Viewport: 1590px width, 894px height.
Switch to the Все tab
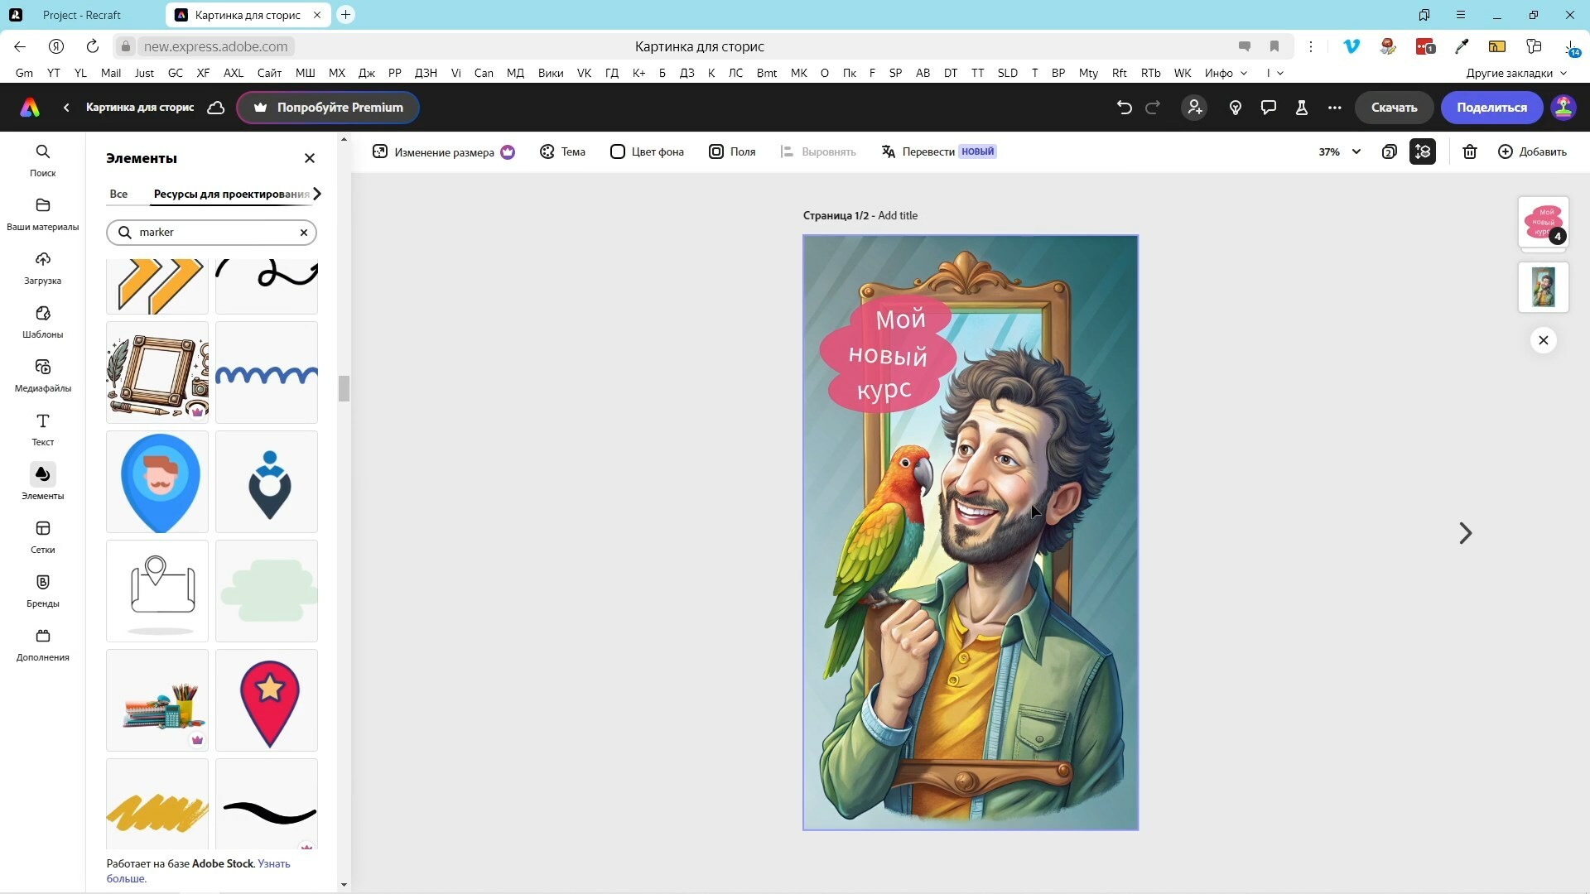118,194
